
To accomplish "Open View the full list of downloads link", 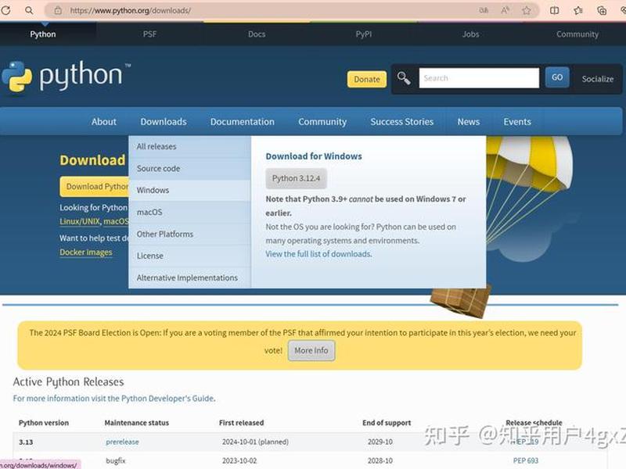I will pyautogui.click(x=318, y=253).
